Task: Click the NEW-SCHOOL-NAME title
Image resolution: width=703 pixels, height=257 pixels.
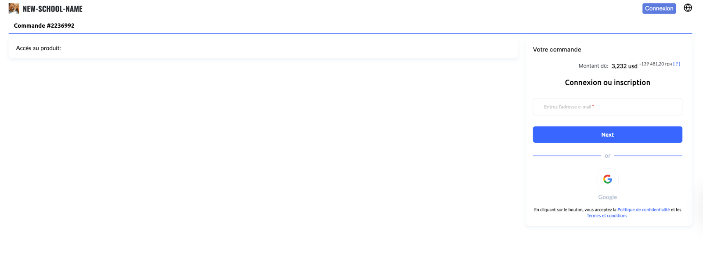Action: tap(53, 9)
